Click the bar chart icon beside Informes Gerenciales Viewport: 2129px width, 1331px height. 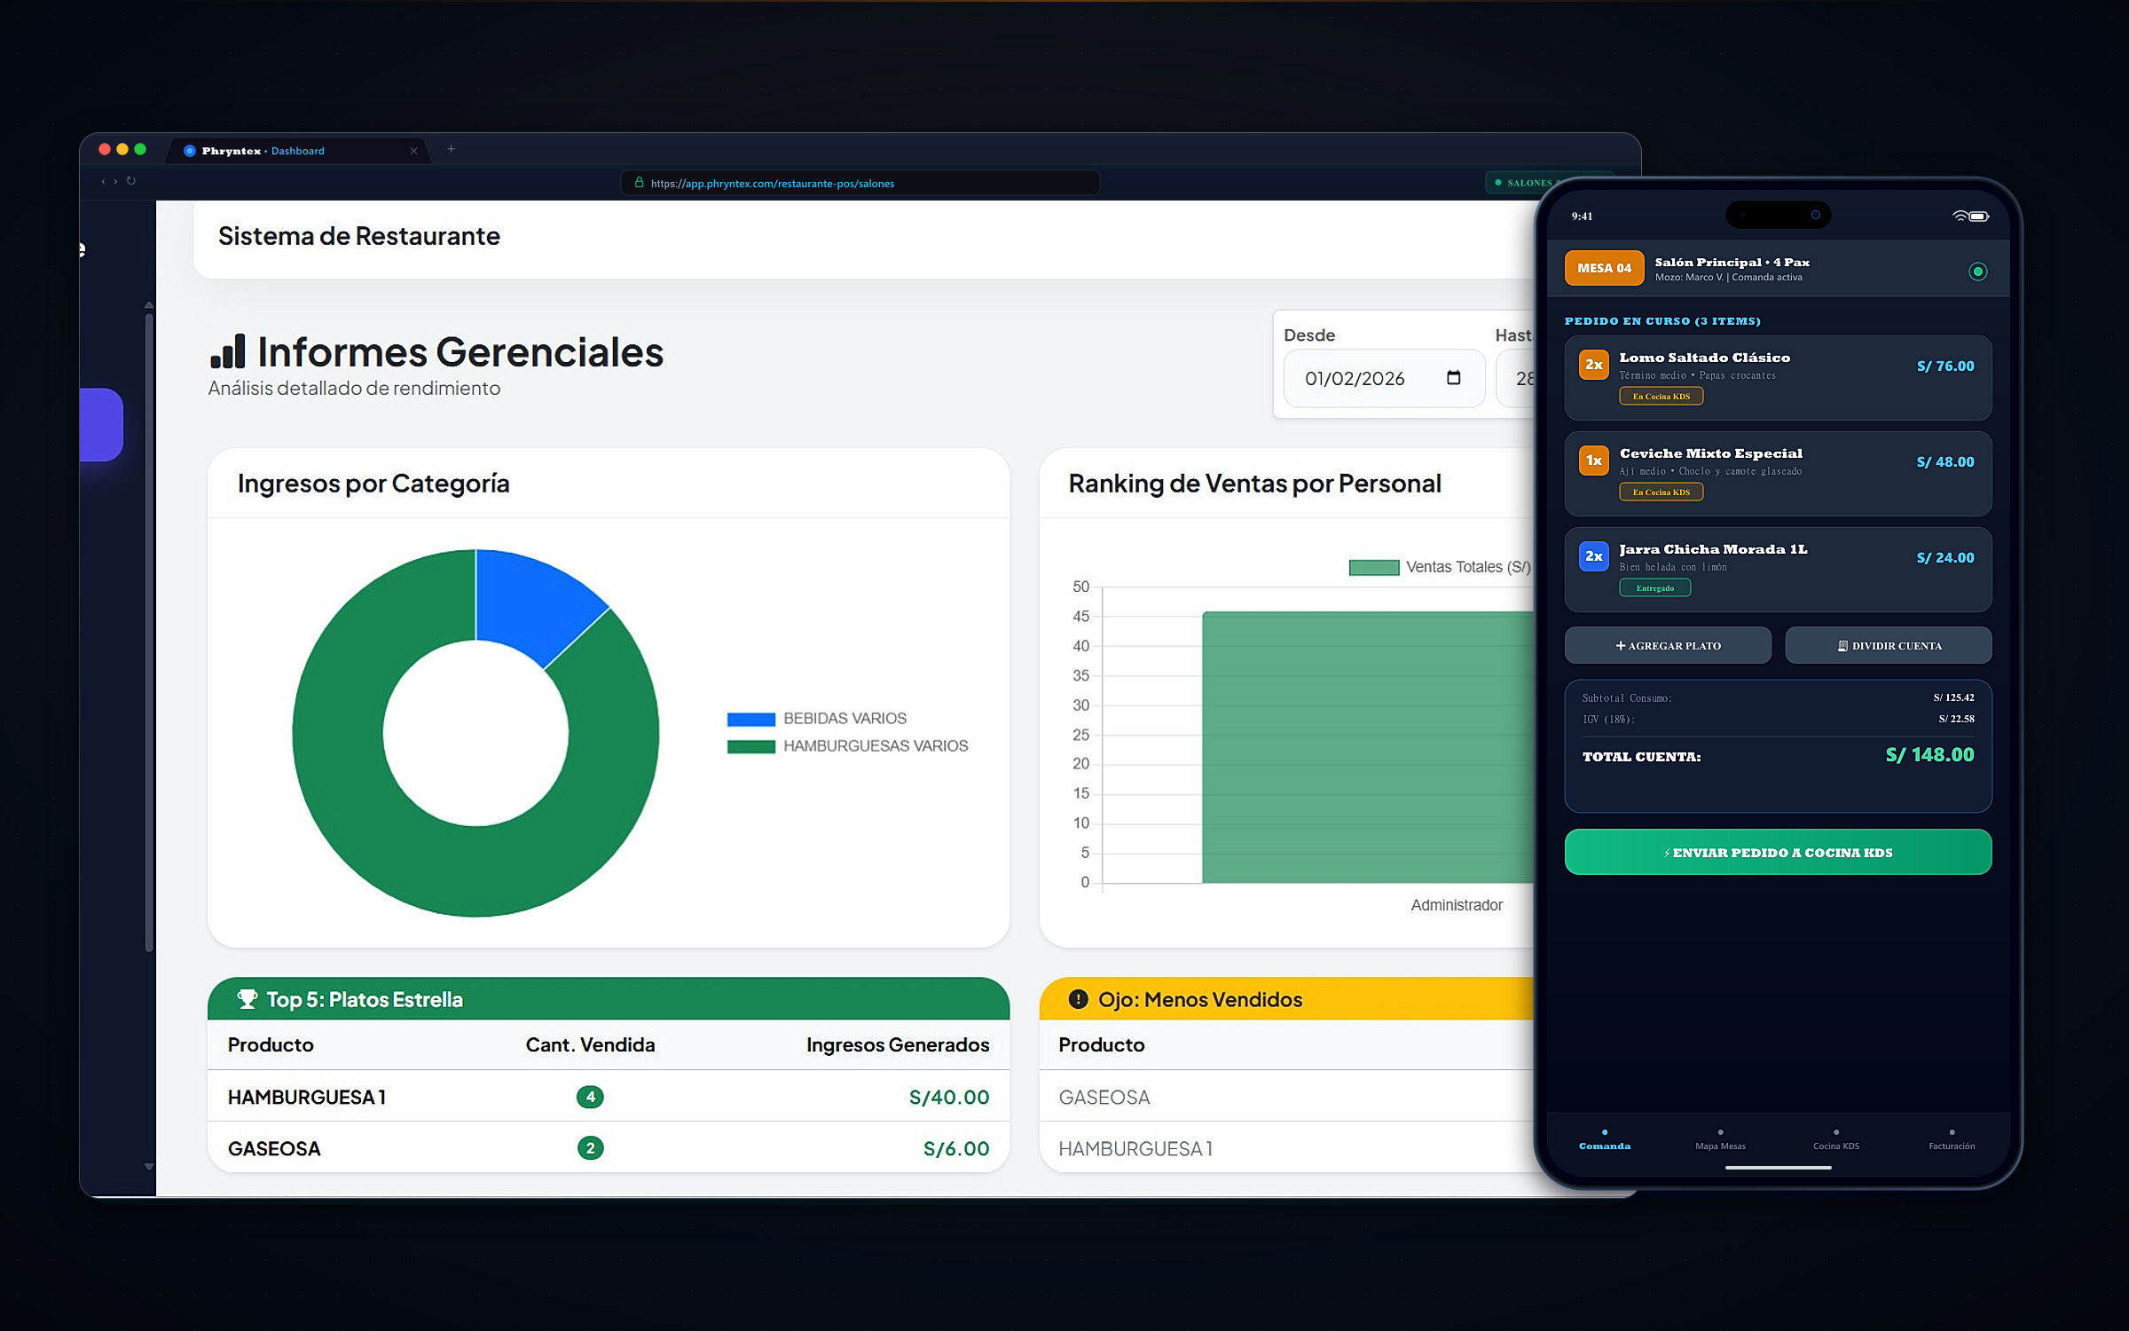point(228,351)
